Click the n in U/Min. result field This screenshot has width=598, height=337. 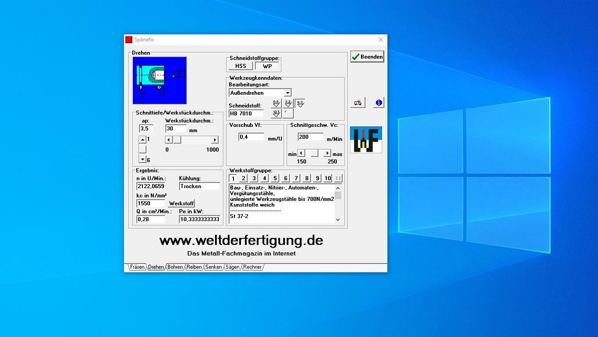point(151,186)
